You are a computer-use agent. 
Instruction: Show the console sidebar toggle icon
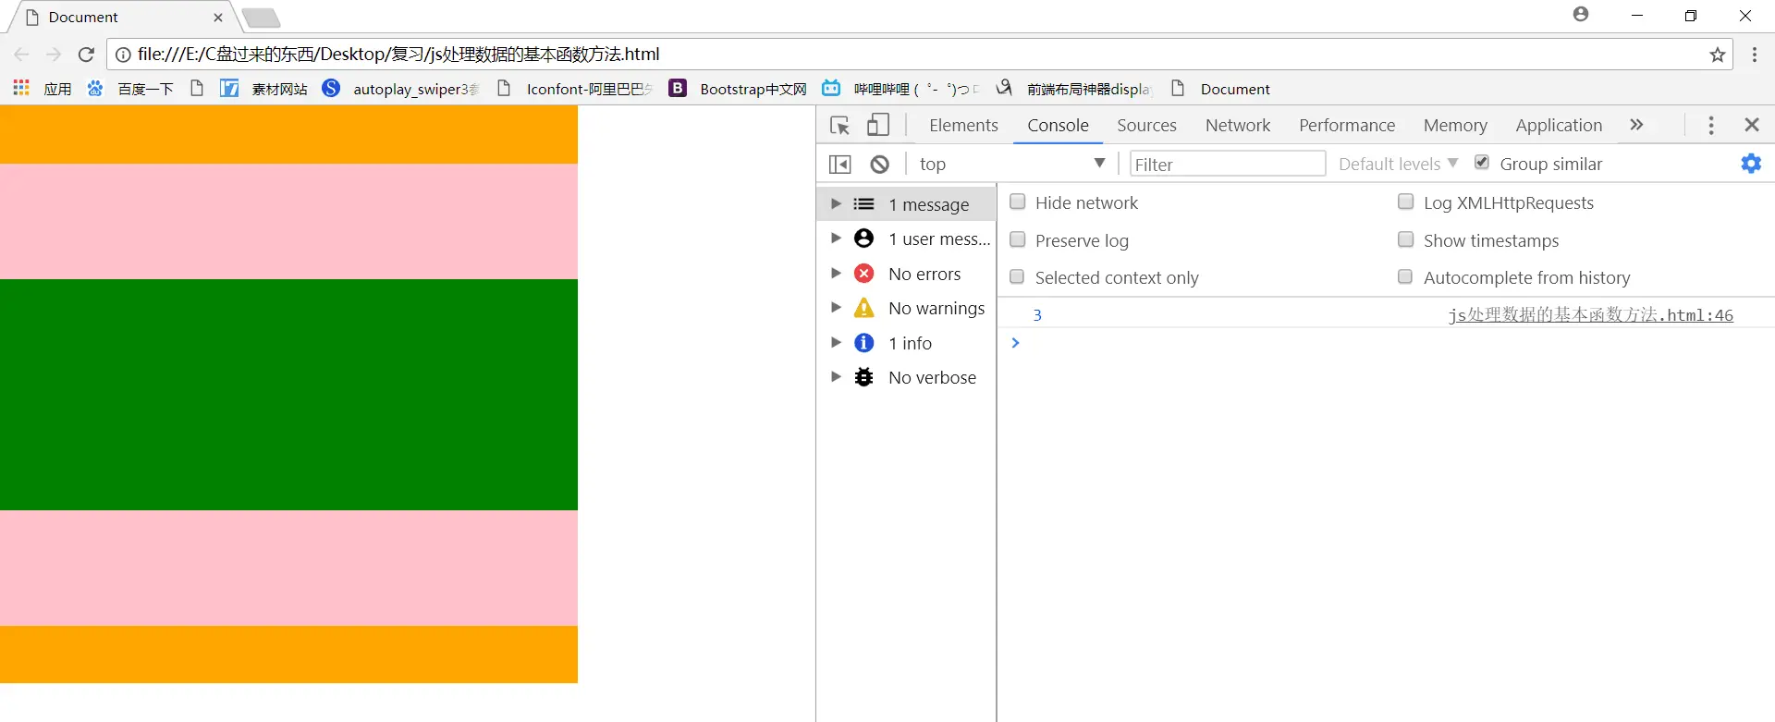coord(839,164)
